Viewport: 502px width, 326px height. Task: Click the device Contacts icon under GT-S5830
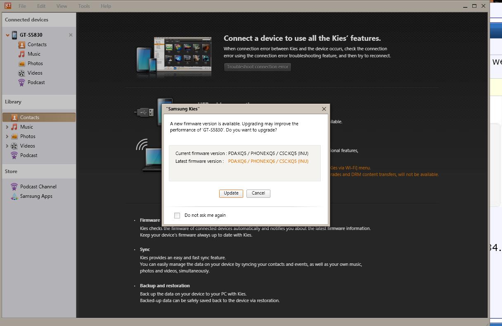pyautogui.click(x=21, y=45)
